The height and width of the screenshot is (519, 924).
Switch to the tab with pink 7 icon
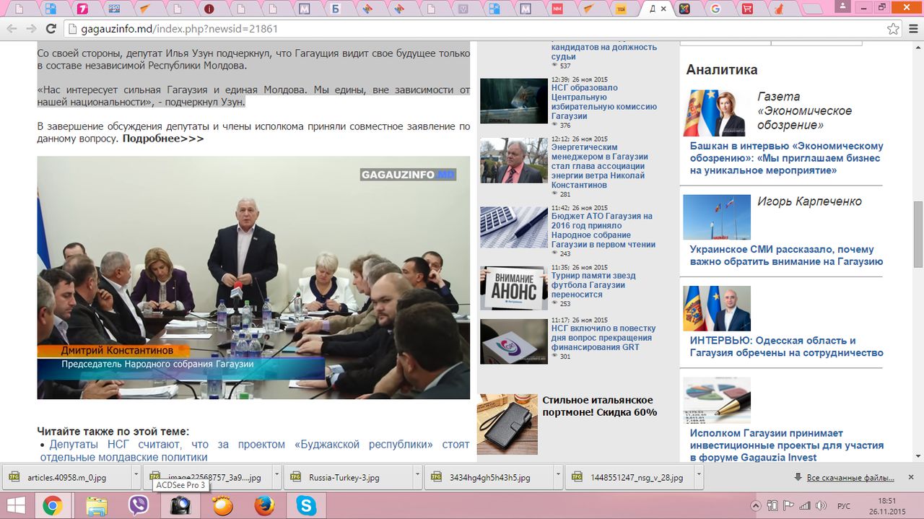82,9
